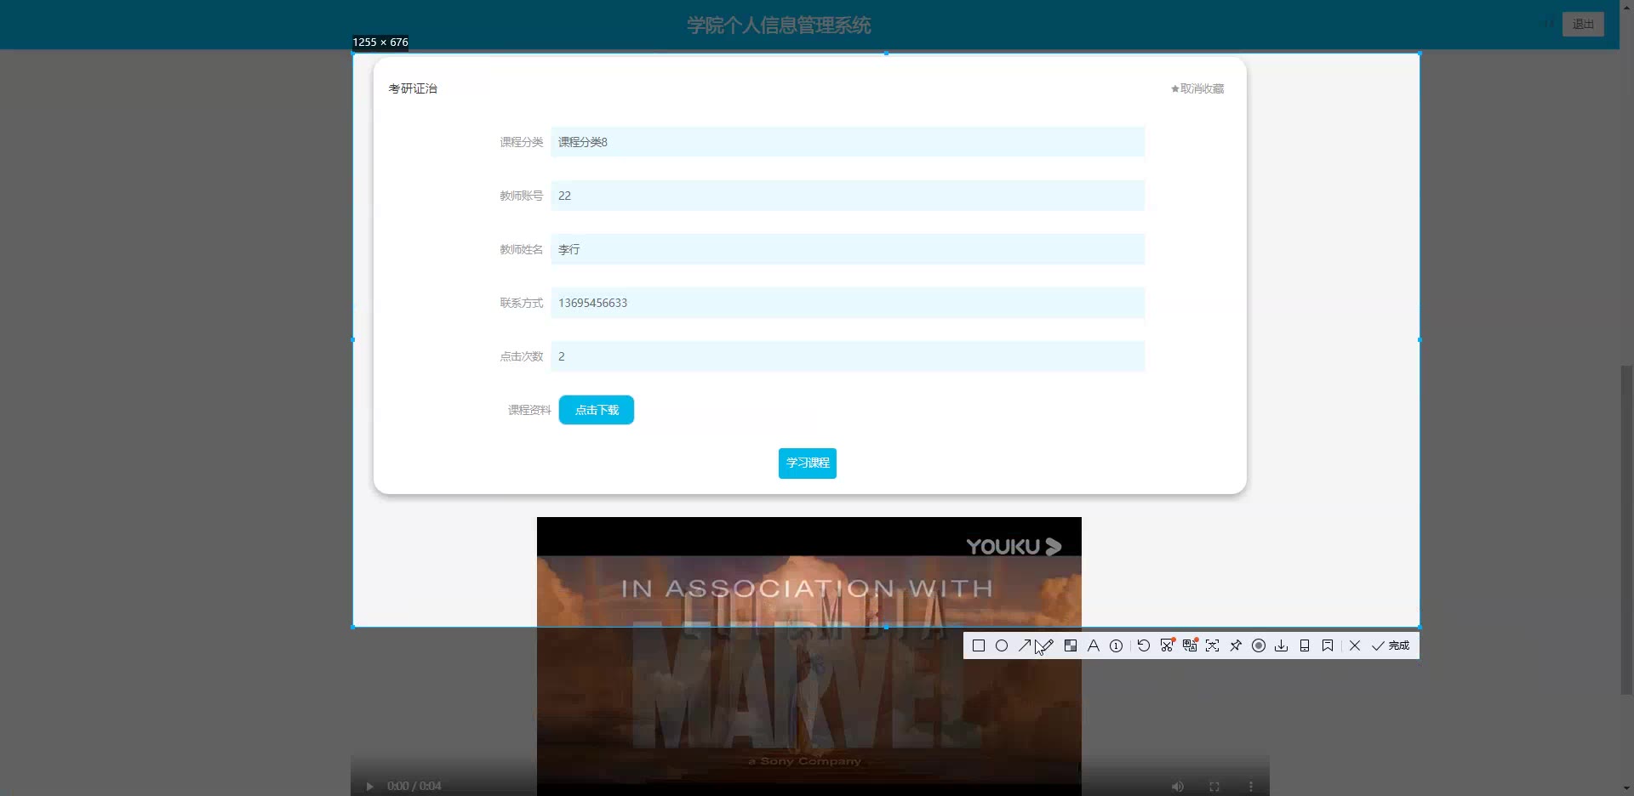This screenshot has height=796, width=1634.
Task: Click the 点击下载 download button
Action: (x=597, y=410)
